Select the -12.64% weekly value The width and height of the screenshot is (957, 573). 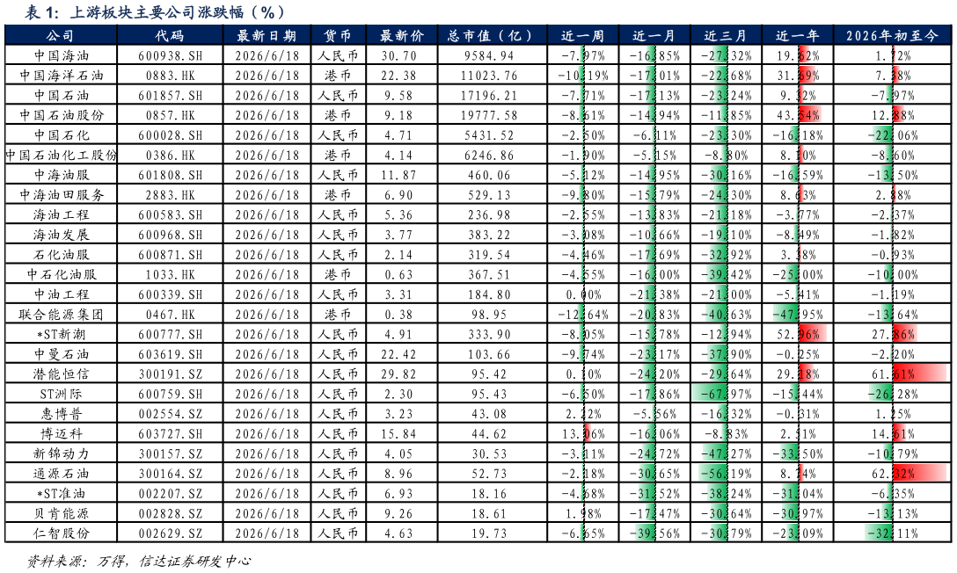(582, 315)
